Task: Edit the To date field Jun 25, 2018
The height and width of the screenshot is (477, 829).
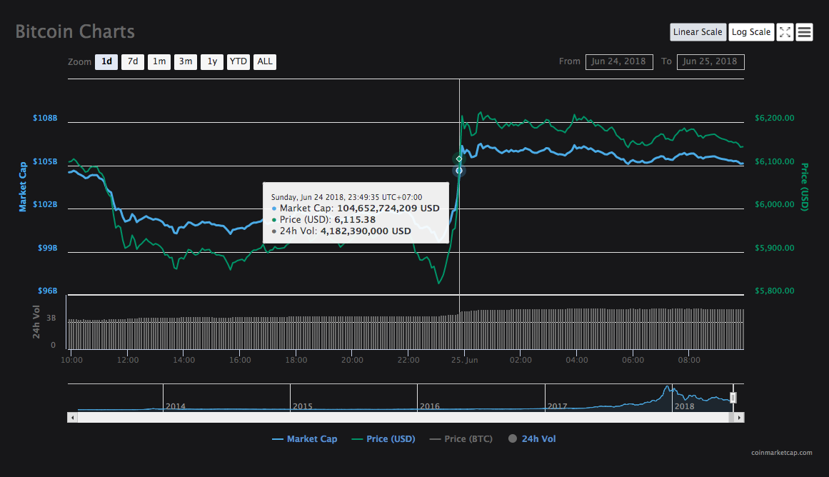Action: (x=710, y=62)
